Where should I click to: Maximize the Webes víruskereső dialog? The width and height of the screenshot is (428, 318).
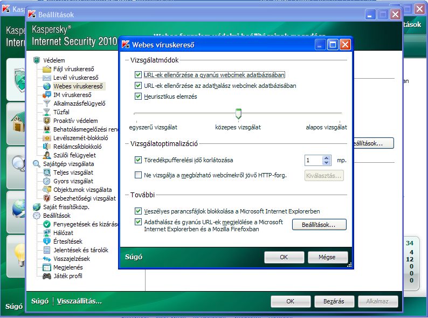[x=333, y=45]
